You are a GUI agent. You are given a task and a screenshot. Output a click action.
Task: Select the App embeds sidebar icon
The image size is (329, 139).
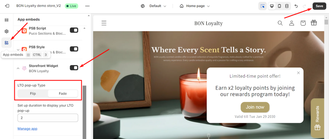coord(6,43)
